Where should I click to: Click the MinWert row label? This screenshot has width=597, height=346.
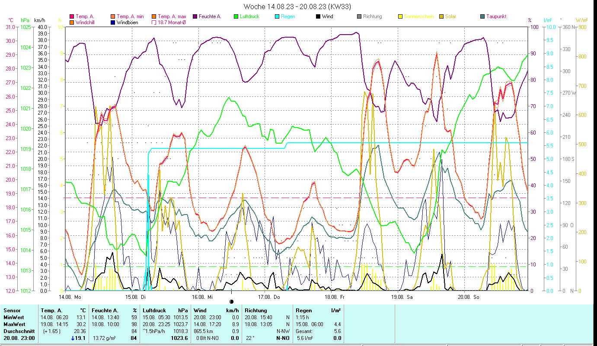[14, 317]
